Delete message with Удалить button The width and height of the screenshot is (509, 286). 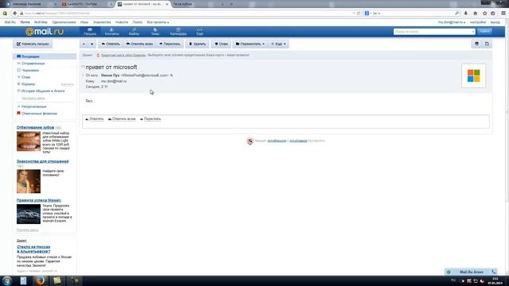point(197,44)
